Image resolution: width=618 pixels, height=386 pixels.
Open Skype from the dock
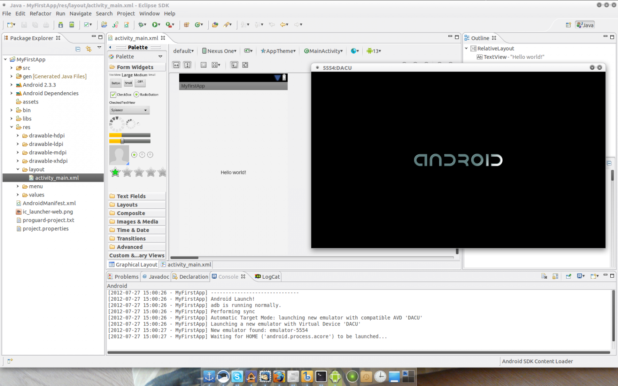click(237, 376)
